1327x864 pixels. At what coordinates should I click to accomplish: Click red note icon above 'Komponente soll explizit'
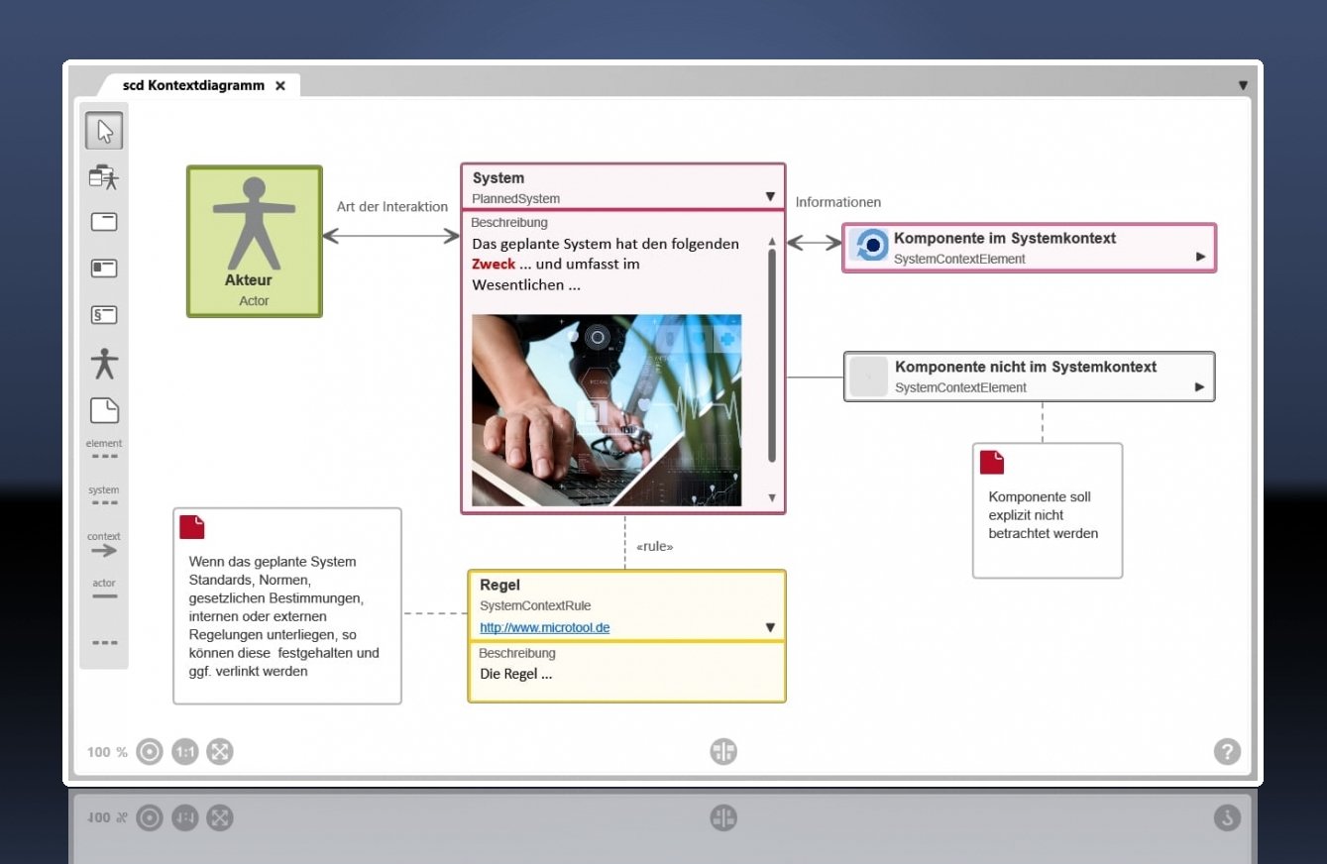click(x=991, y=462)
